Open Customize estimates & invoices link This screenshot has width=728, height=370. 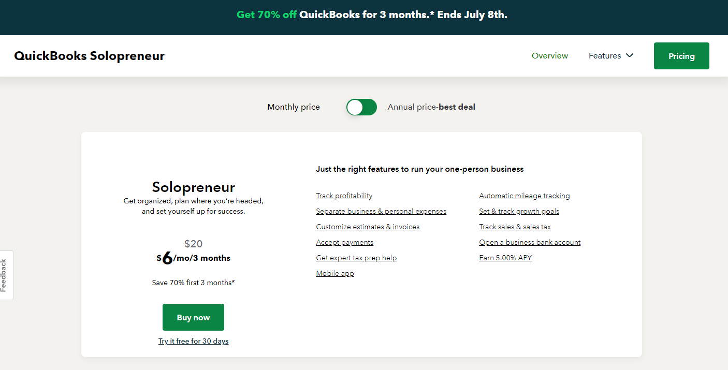coord(368,227)
